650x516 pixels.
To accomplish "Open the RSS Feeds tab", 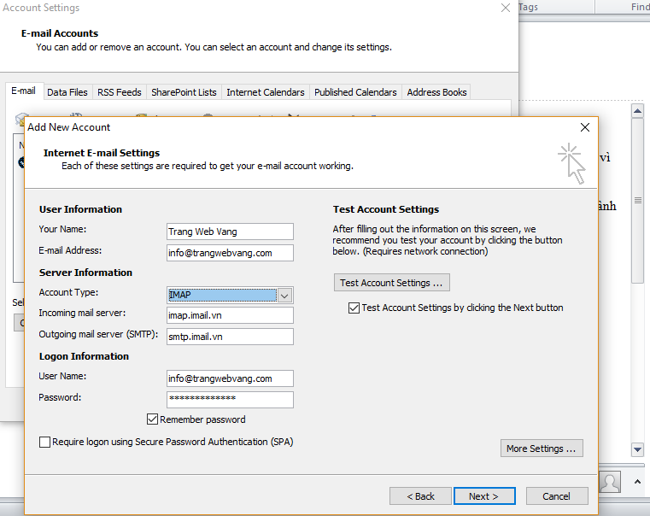I will click(x=119, y=92).
